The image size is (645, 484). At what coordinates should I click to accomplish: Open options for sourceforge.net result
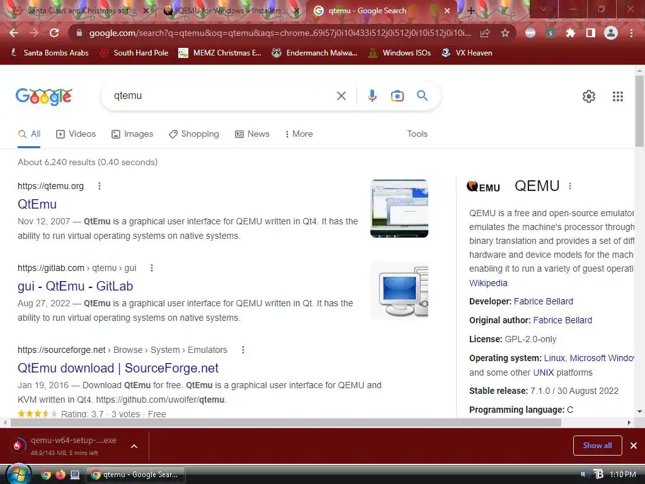(x=243, y=350)
